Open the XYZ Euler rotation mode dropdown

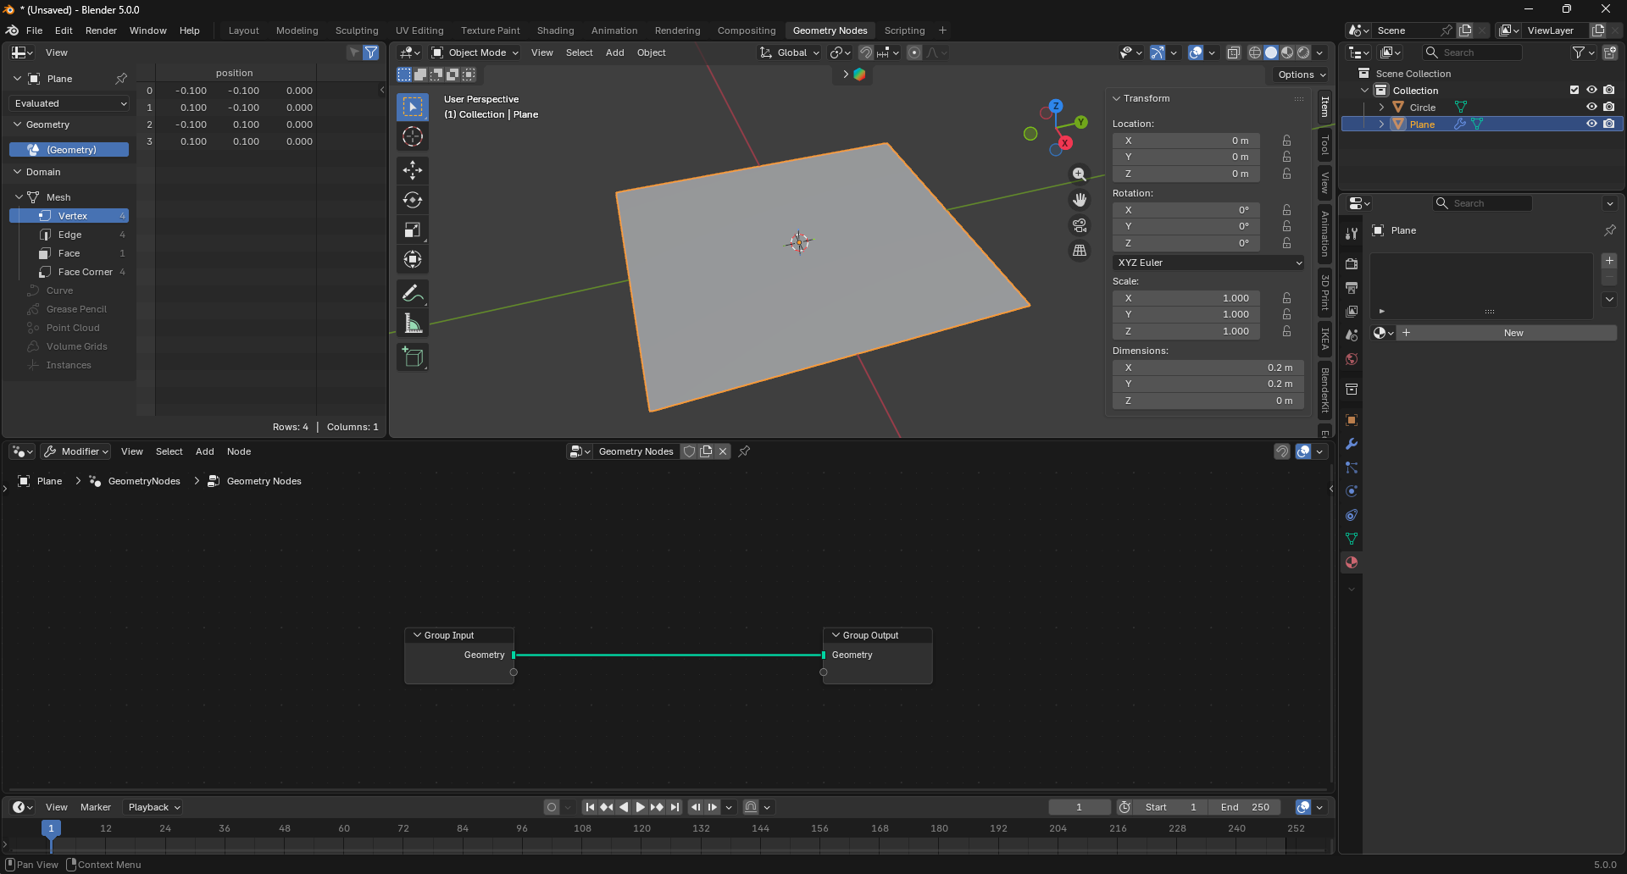(x=1208, y=263)
